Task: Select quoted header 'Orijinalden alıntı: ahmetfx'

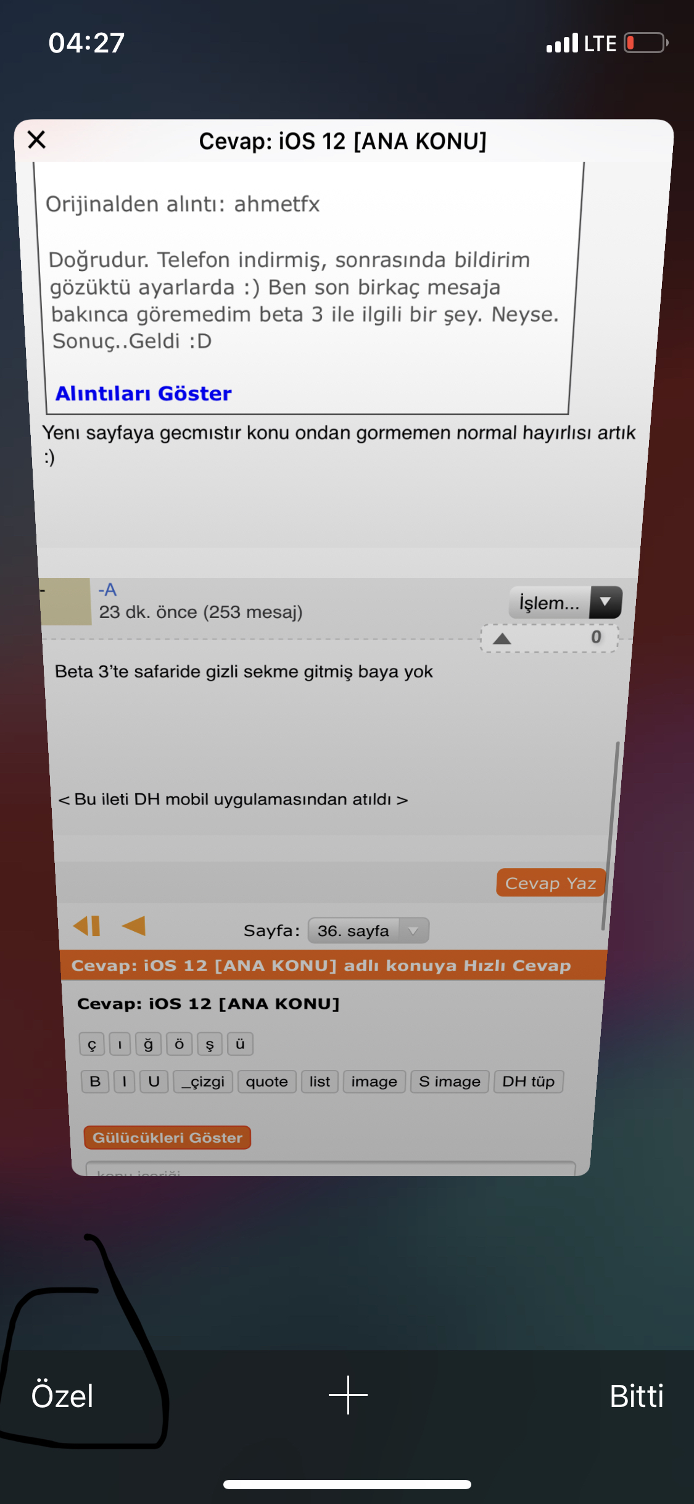Action: (183, 204)
